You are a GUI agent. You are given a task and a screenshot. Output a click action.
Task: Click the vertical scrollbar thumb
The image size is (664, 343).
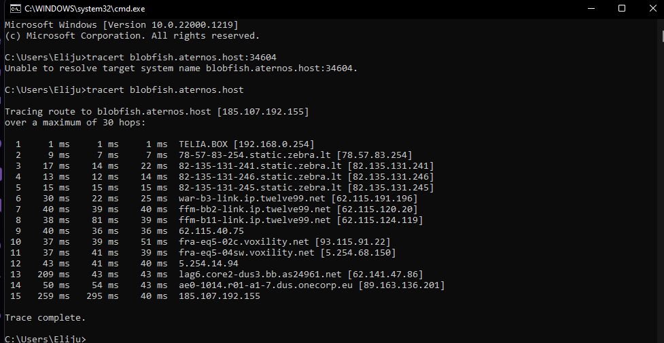tap(663, 37)
